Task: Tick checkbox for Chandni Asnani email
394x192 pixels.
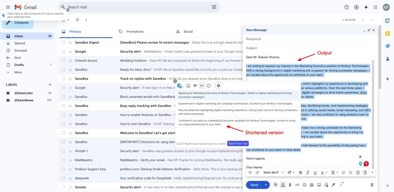Action: coord(63,61)
